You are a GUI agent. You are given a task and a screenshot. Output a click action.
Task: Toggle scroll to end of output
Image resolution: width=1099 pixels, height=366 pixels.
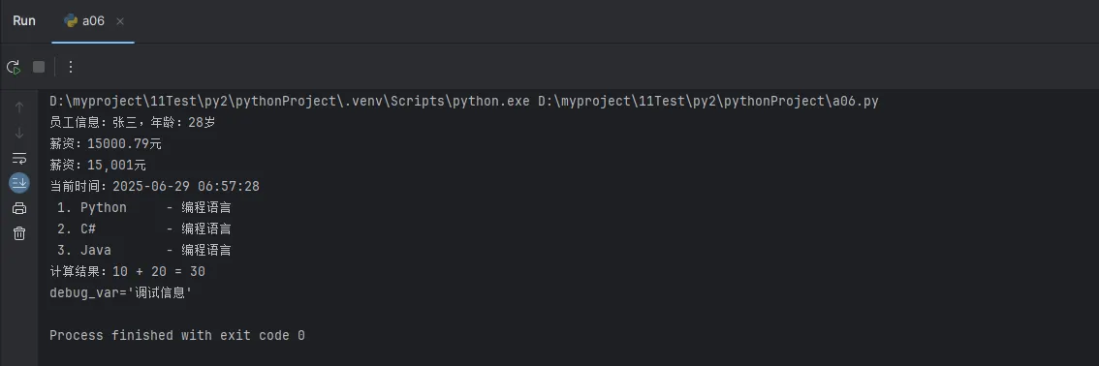coord(19,183)
